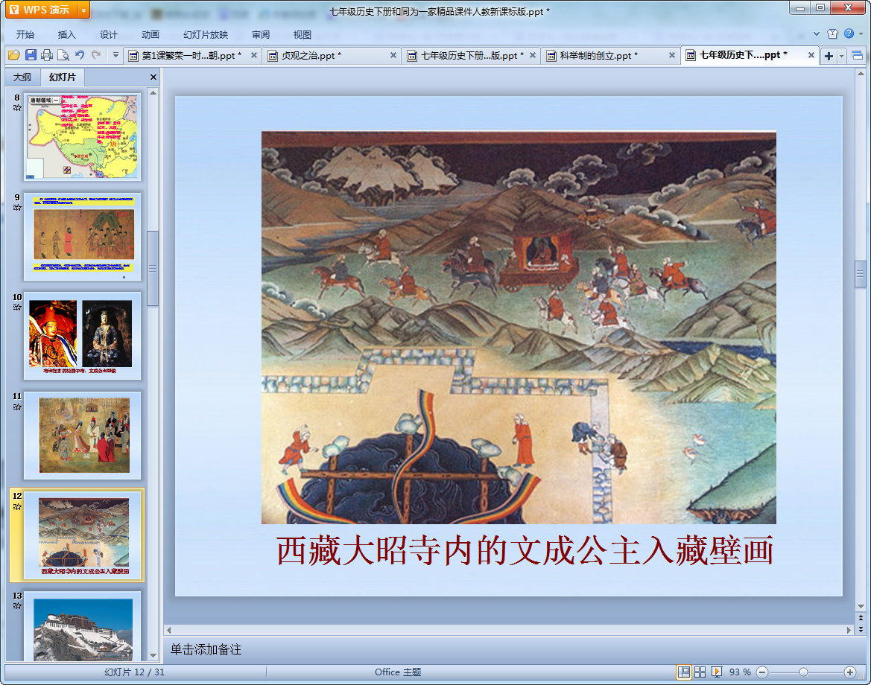Click the 93 % zoom level
The image size is (871, 685).
click(740, 672)
